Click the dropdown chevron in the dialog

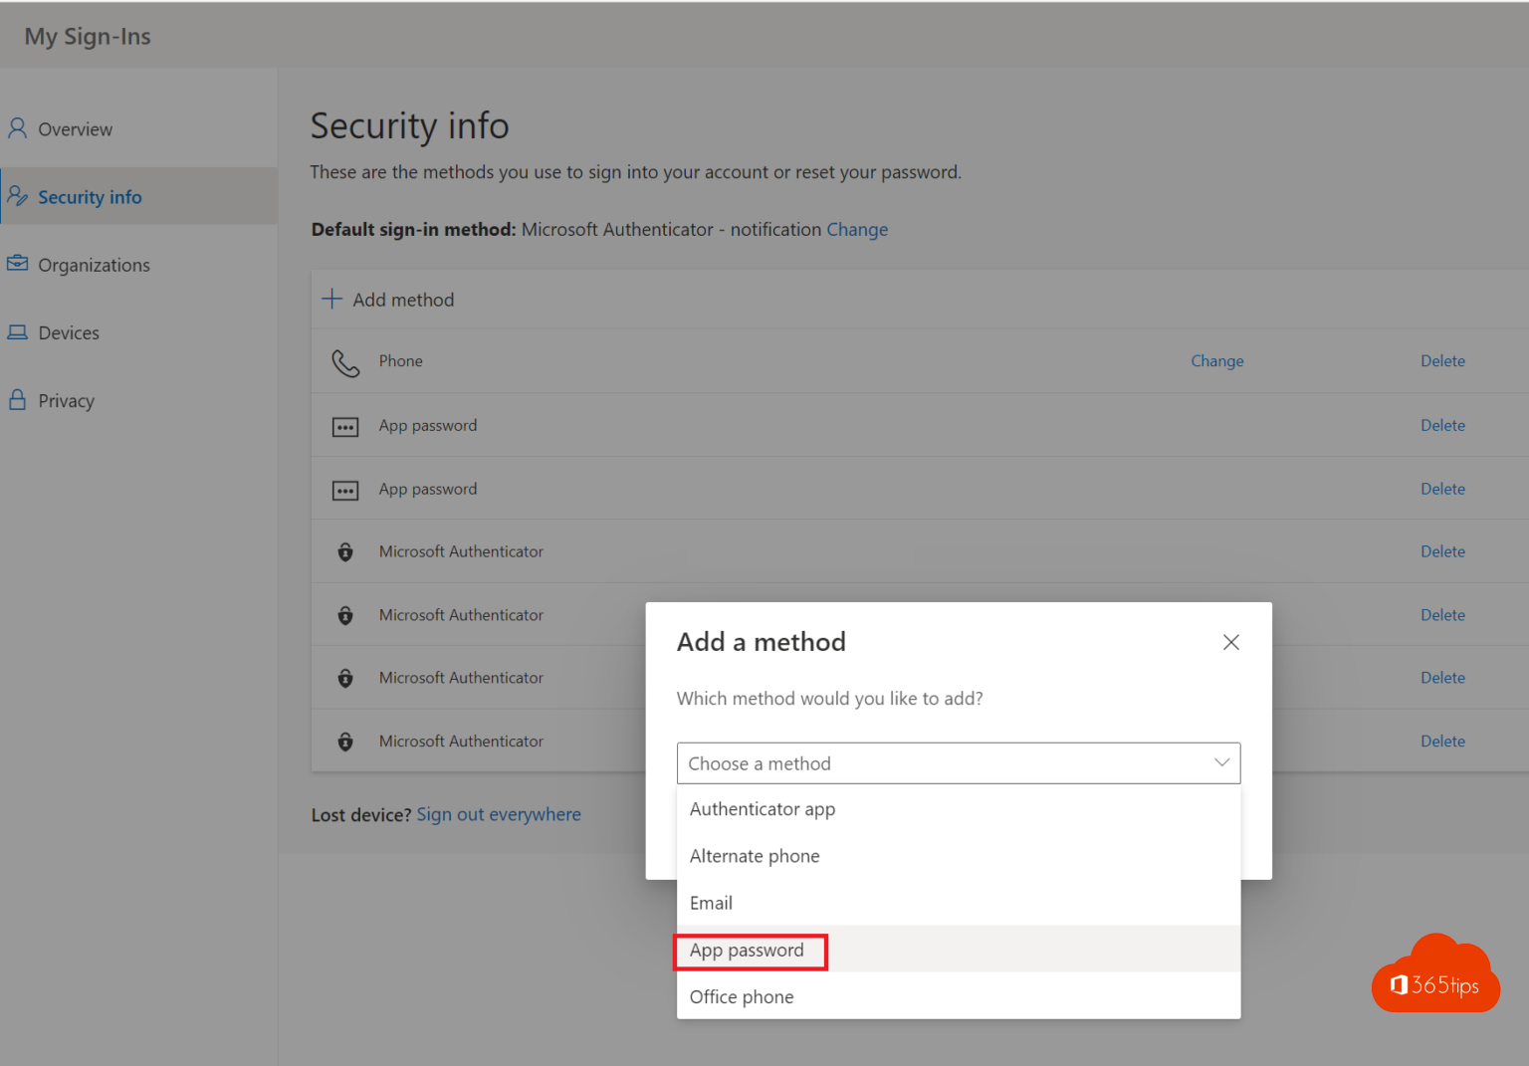point(1221,762)
